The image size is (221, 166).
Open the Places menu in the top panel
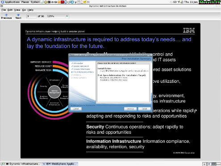pos(25,2)
